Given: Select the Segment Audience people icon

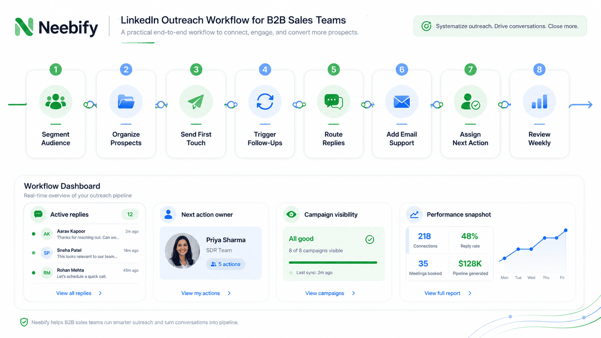Looking at the screenshot, I should (56, 102).
